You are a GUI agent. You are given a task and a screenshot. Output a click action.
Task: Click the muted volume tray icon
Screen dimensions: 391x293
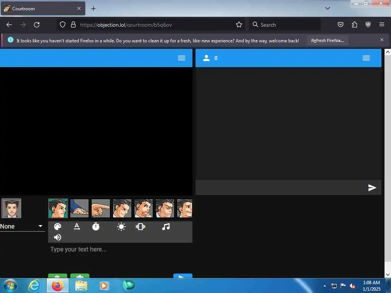pos(352,286)
